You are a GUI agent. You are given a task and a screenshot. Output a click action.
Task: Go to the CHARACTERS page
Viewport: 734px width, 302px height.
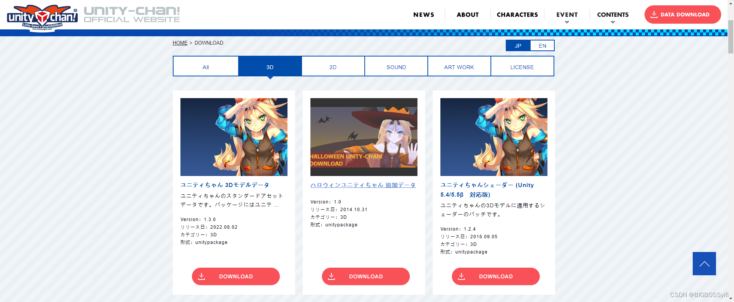(x=517, y=15)
